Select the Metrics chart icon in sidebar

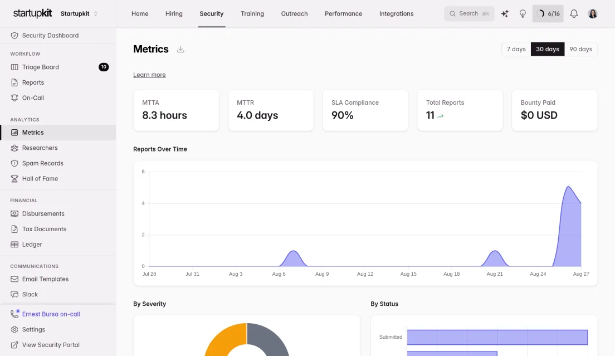coord(14,133)
